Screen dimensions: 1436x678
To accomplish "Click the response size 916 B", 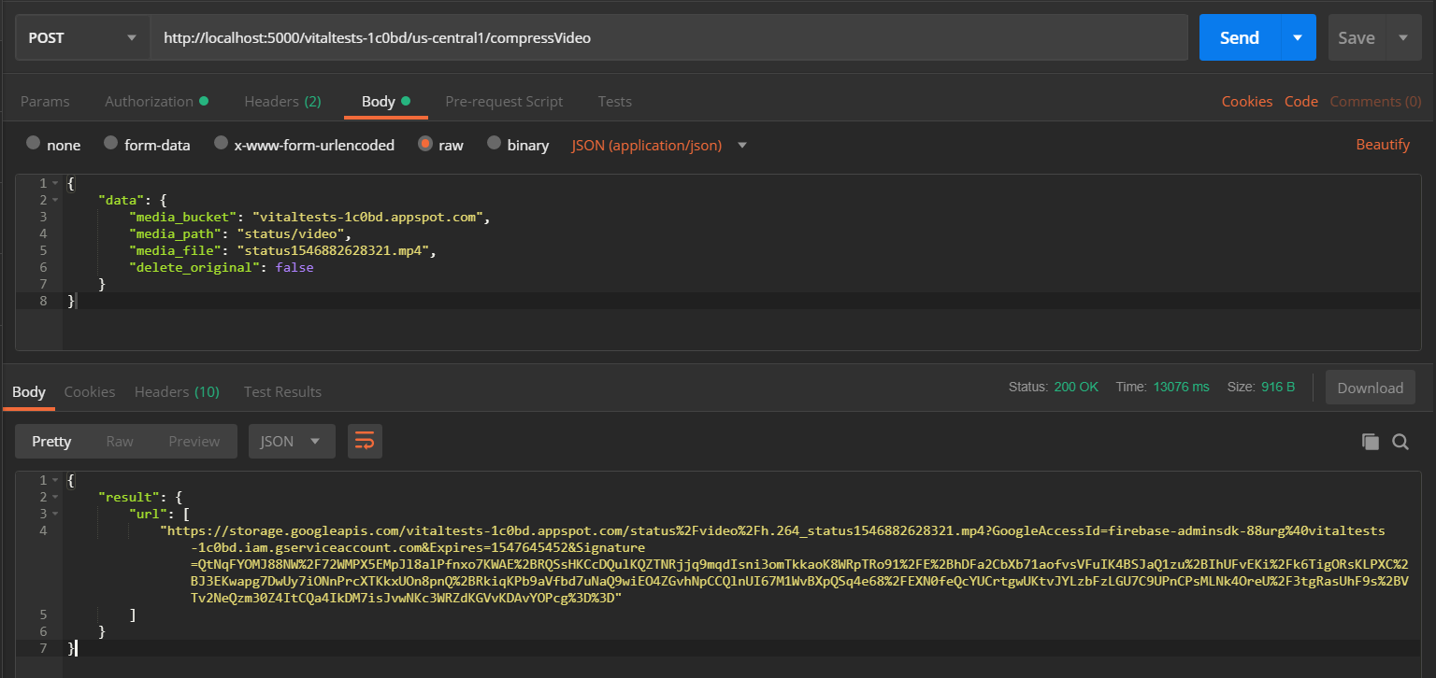I will point(1277,387).
